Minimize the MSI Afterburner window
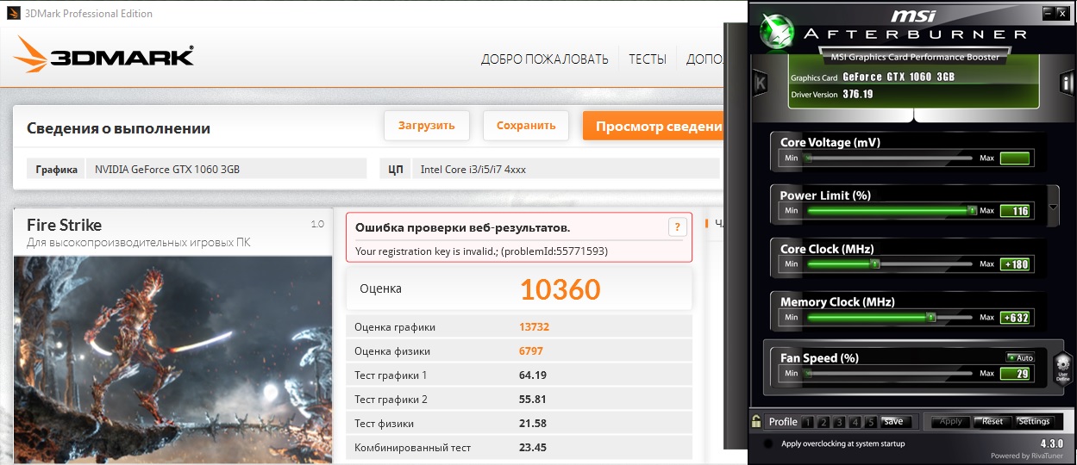1077x465 pixels. click(x=1047, y=13)
